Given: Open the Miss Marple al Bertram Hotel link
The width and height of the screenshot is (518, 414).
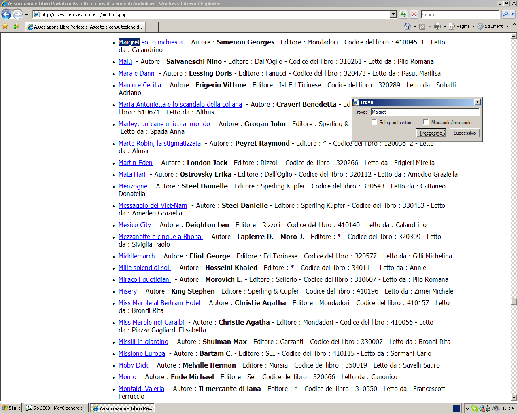Looking at the screenshot, I should pos(159,303).
